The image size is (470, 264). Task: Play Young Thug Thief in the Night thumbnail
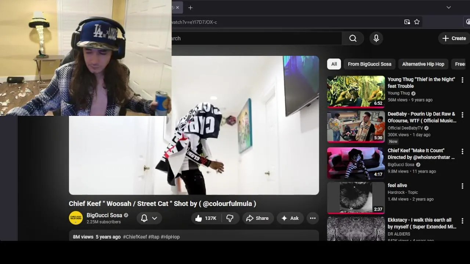point(356,91)
